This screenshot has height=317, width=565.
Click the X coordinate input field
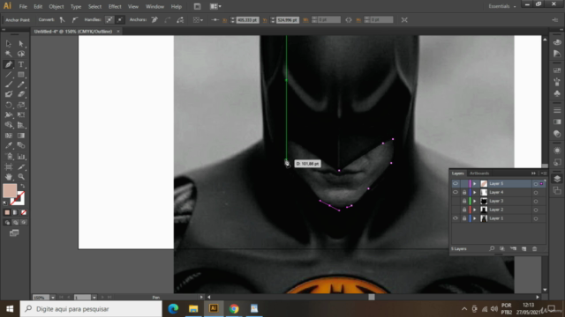click(247, 20)
